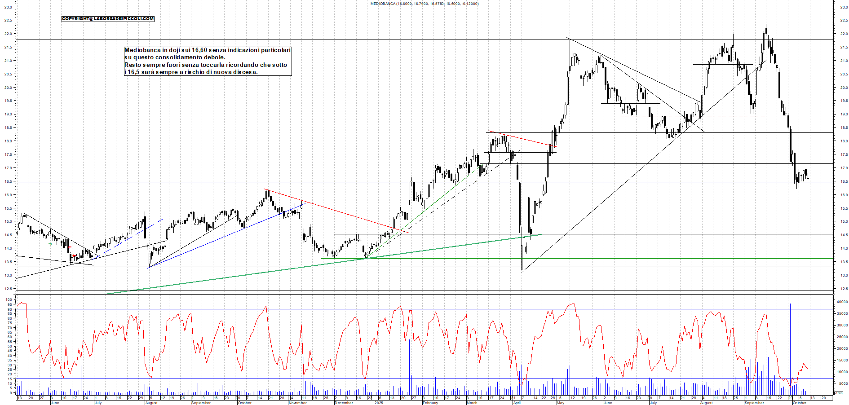Click the MEDIOBANCA price title at top
The image size is (849, 405).
pos(424,4)
